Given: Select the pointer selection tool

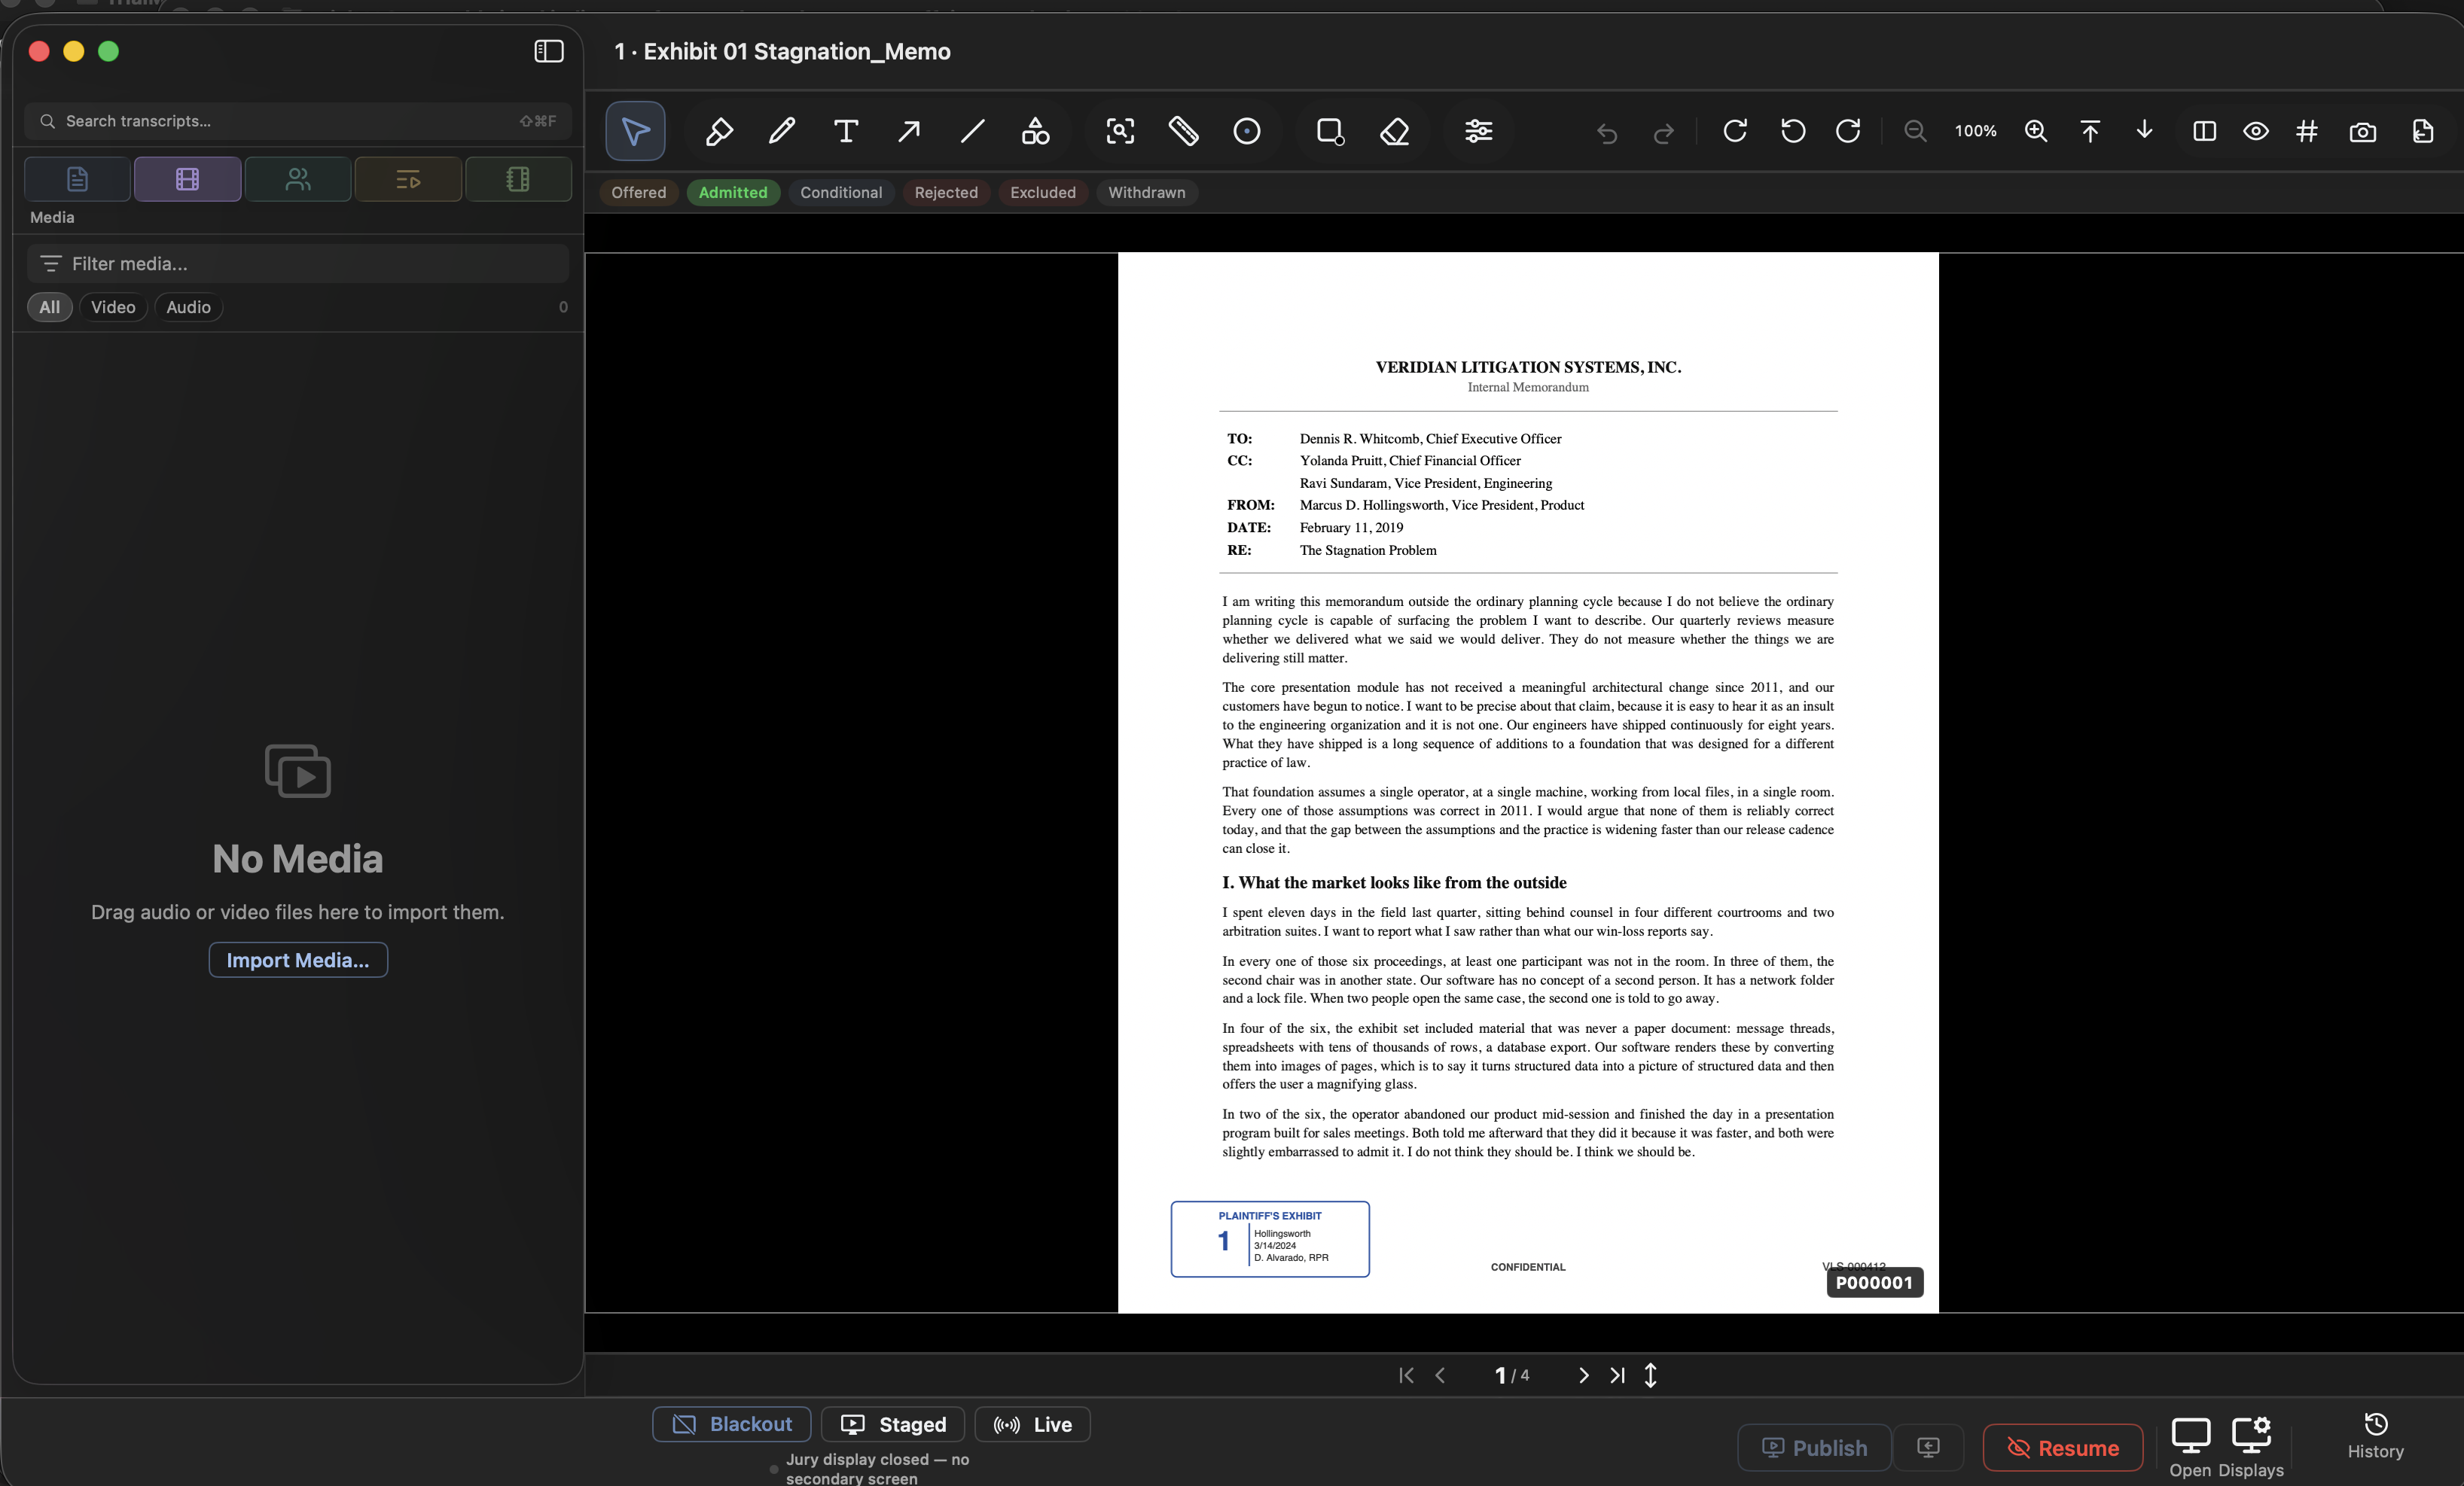Looking at the screenshot, I should (635, 131).
